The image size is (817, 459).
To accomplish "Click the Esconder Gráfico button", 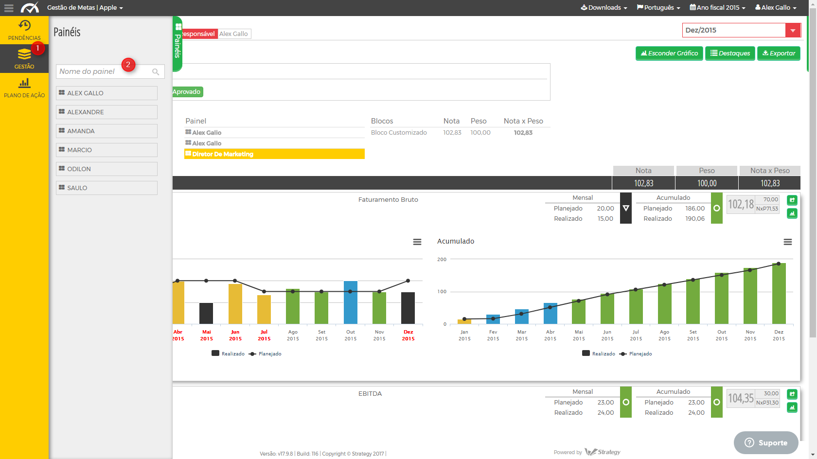I will tap(669, 53).
